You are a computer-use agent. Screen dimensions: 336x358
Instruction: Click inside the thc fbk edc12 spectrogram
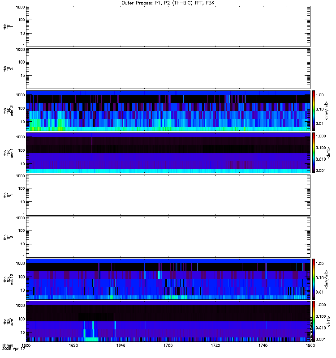click(x=168, y=279)
